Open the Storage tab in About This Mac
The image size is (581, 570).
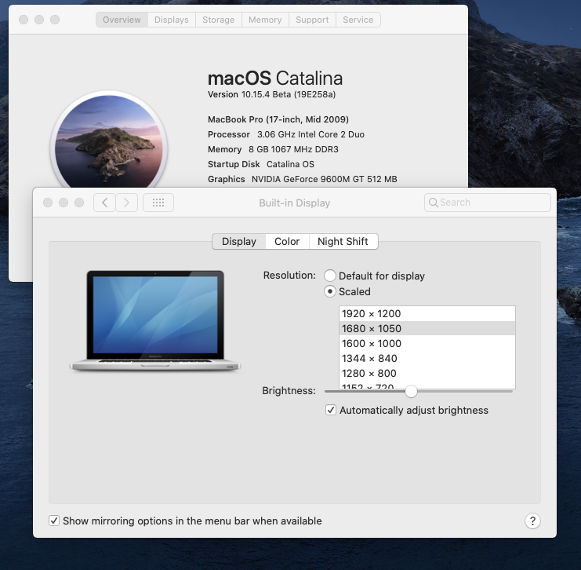219,20
